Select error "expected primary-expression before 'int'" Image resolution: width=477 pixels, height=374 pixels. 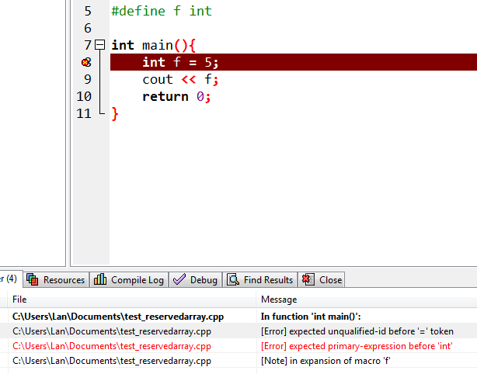tap(357, 346)
